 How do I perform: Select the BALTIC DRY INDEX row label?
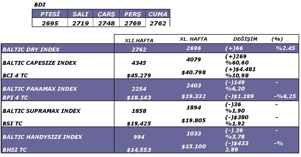point(31,50)
